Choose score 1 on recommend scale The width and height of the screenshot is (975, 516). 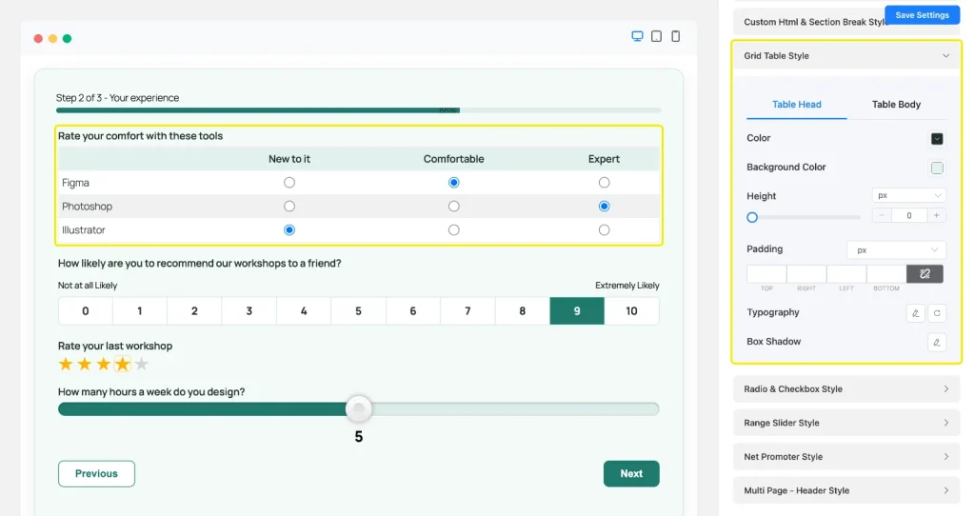[140, 311]
